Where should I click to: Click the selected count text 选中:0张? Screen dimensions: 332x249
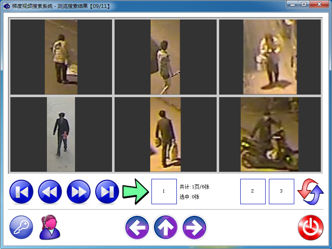pyautogui.click(x=190, y=197)
